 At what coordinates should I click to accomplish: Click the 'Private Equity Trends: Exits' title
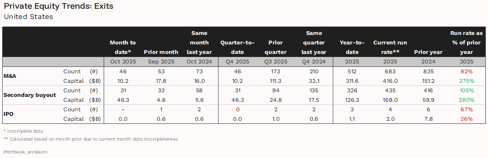click(58, 6)
